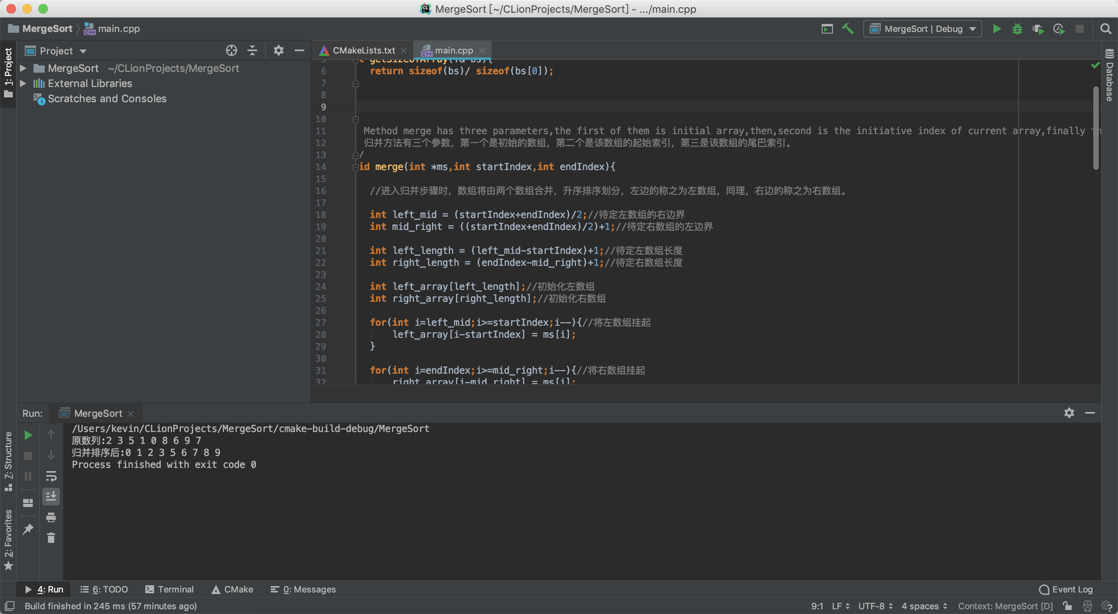1118x614 pixels.
Task: Start debugging with the green bug icon
Action: point(1017,29)
